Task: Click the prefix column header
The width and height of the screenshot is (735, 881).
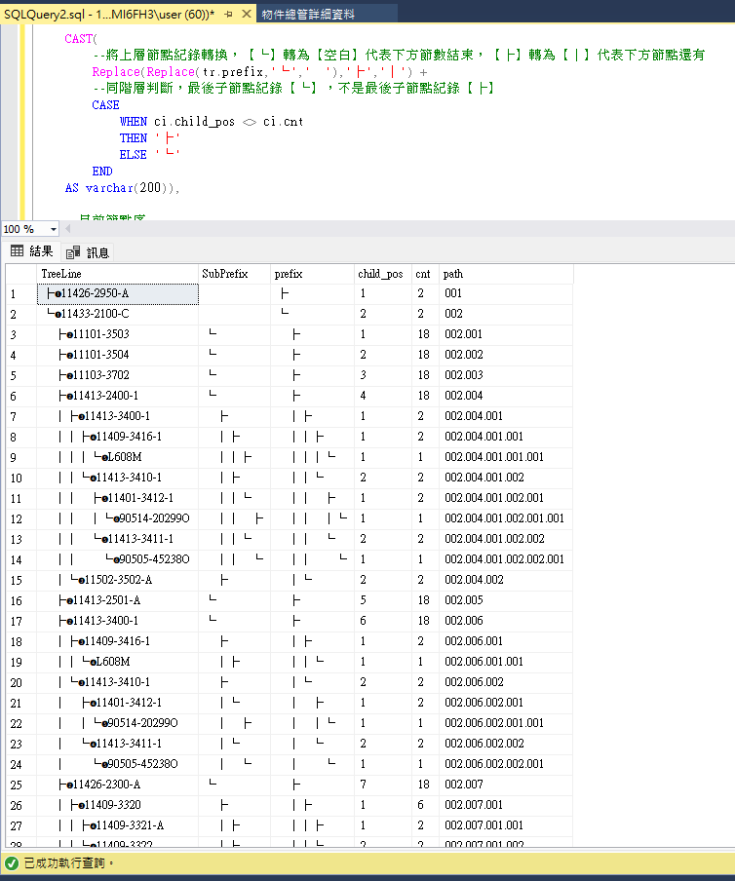Action: pos(312,274)
